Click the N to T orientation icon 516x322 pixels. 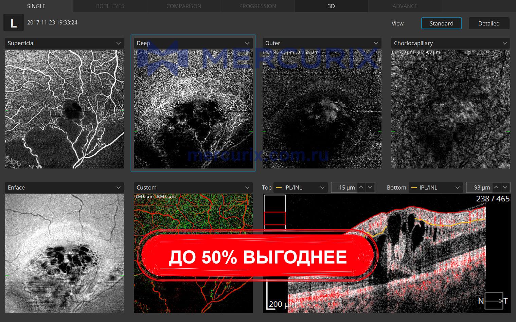[x=493, y=301]
